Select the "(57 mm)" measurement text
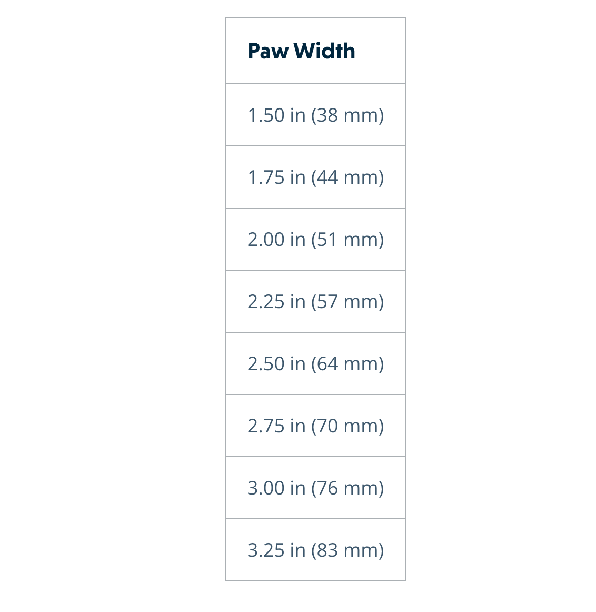The width and height of the screenshot is (596, 612). click(x=347, y=302)
